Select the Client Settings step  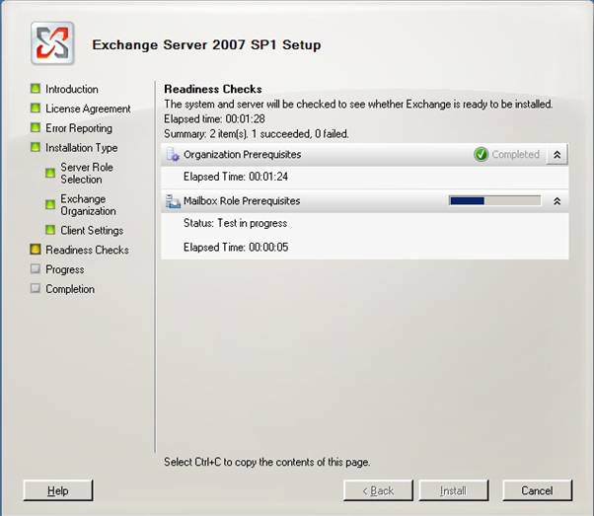click(x=92, y=230)
